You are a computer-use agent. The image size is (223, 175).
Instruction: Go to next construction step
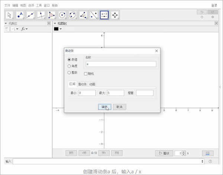point(104,153)
